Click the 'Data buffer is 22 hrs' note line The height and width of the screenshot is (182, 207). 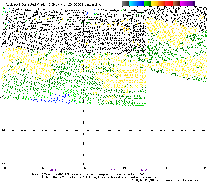click(98, 177)
